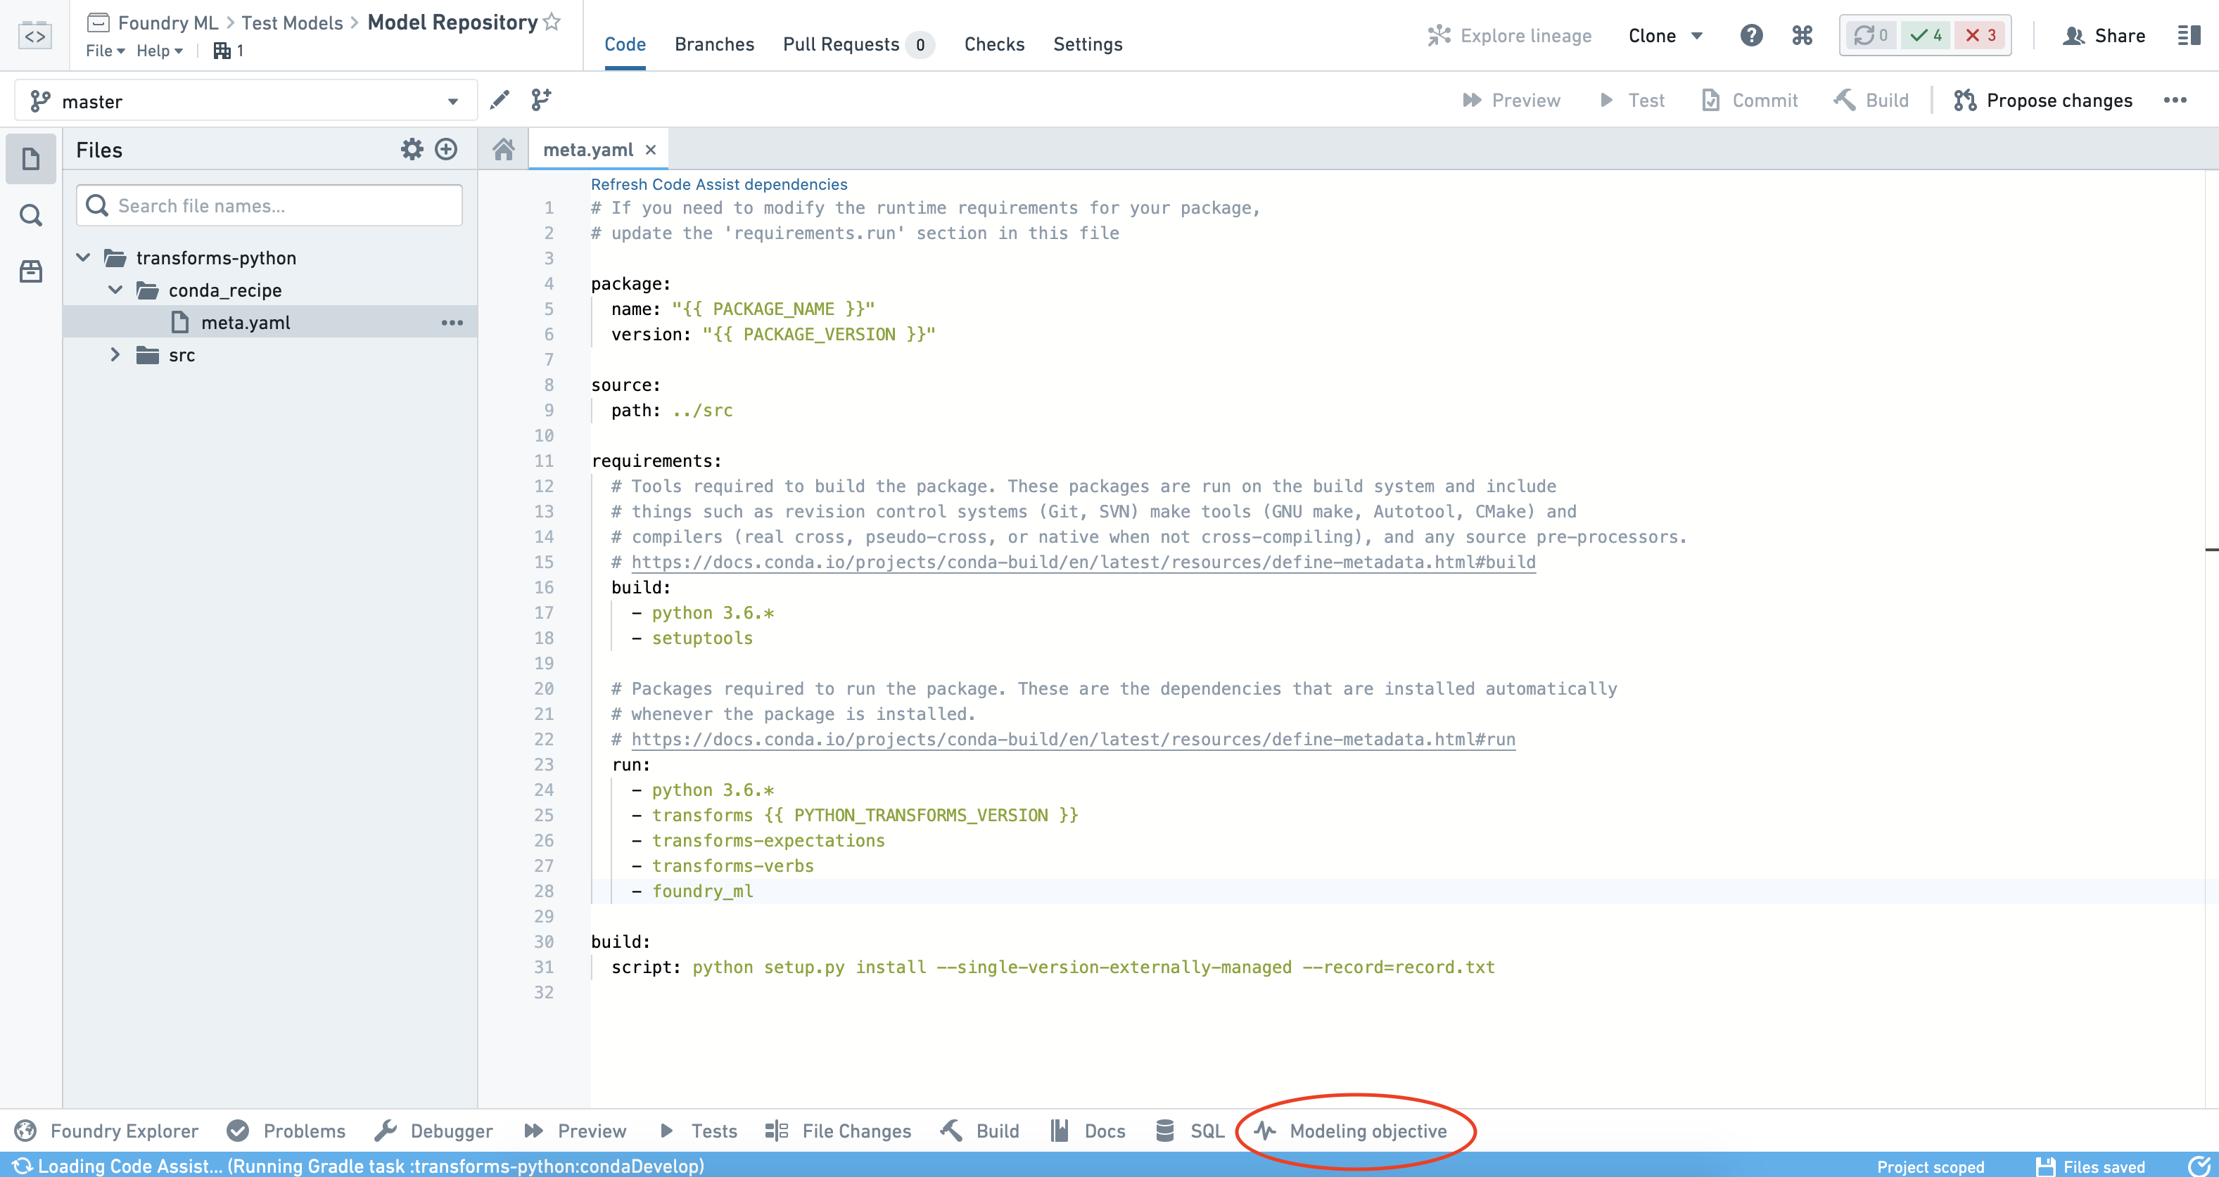Screen dimensions: 2219x1177
Task: Click the foundry_ml line in editor
Action: point(702,891)
